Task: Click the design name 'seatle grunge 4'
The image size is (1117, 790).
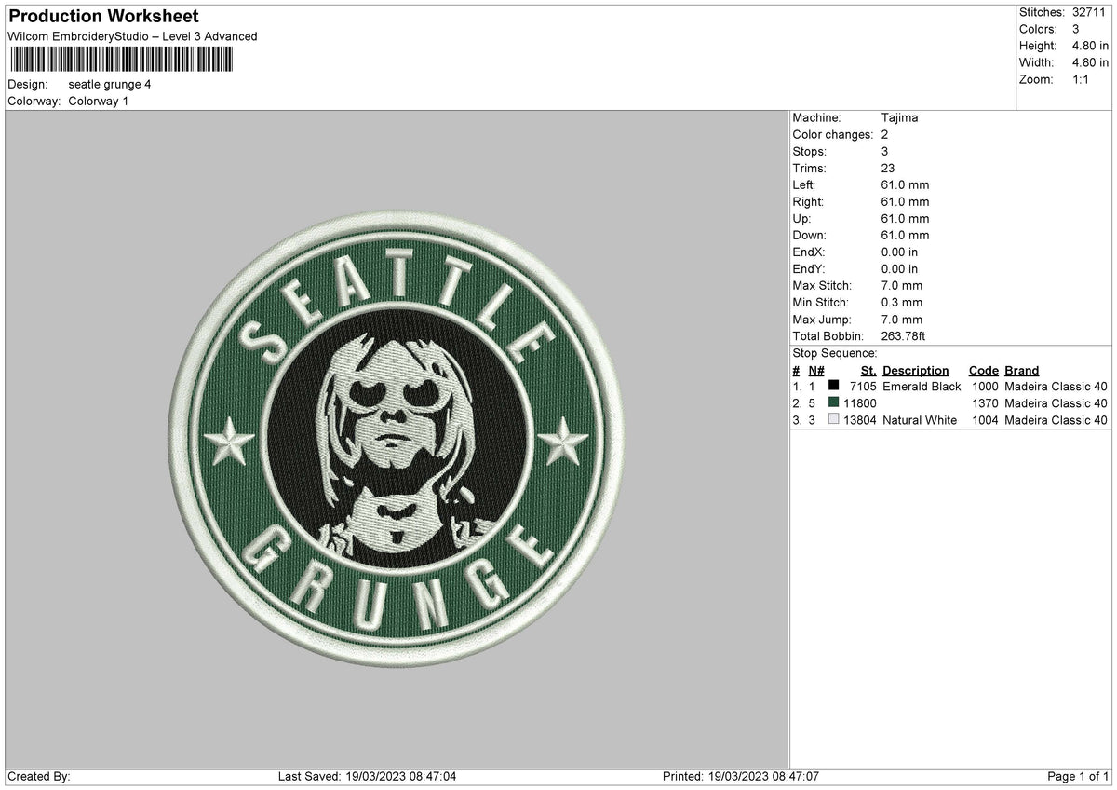Action: click(110, 84)
